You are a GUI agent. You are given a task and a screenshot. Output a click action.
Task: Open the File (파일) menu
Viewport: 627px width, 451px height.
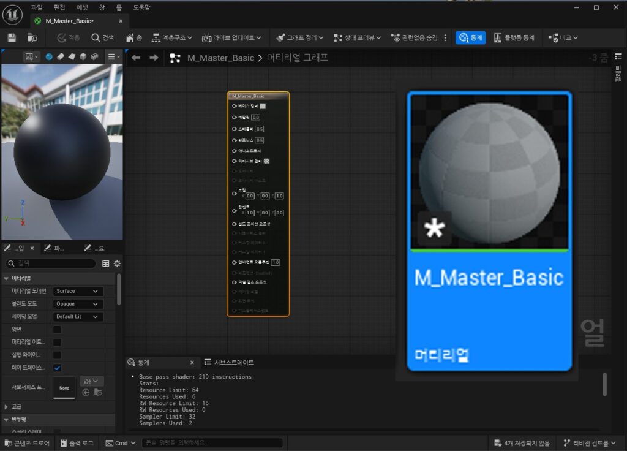tap(37, 7)
